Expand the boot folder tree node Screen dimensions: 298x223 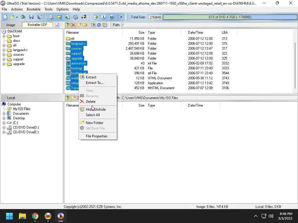point(4,36)
